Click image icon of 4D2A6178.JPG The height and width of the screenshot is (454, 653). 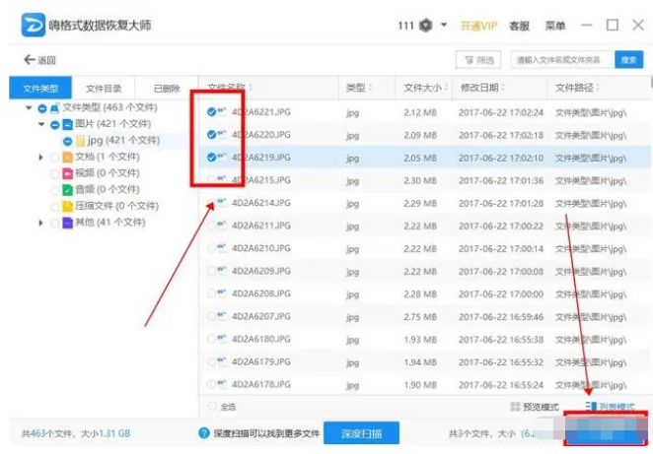[222, 384]
